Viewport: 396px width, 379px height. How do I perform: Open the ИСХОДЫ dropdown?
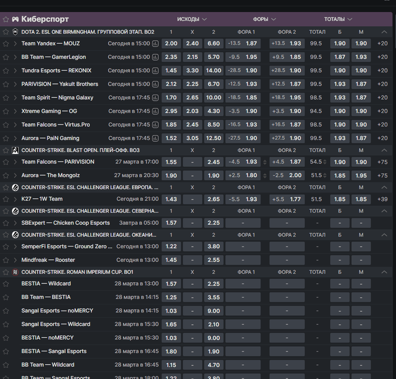(x=192, y=19)
